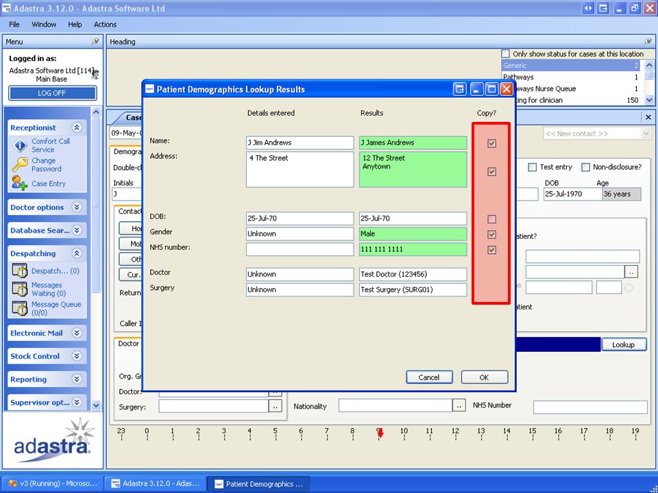This screenshot has height=493, width=658.
Task: Expand the Stock Control section
Action: [x=77, y=356]
